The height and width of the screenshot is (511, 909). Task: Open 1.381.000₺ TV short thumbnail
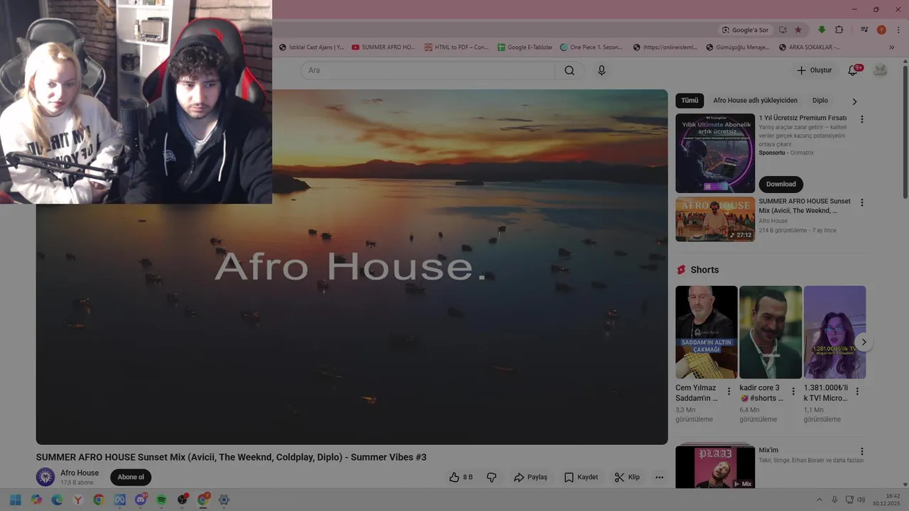pos(834,332)
